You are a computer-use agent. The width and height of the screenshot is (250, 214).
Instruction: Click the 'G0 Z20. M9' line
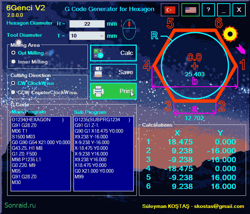coord(24,165)
